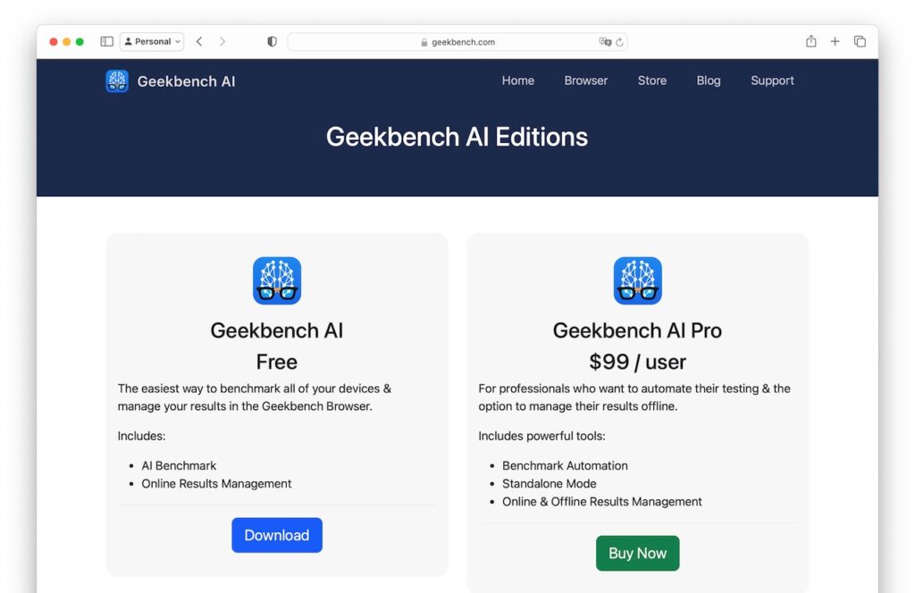Click the Geekbench AI Free app icon
The image size is (915, 593).
click(x=276, y=280)
